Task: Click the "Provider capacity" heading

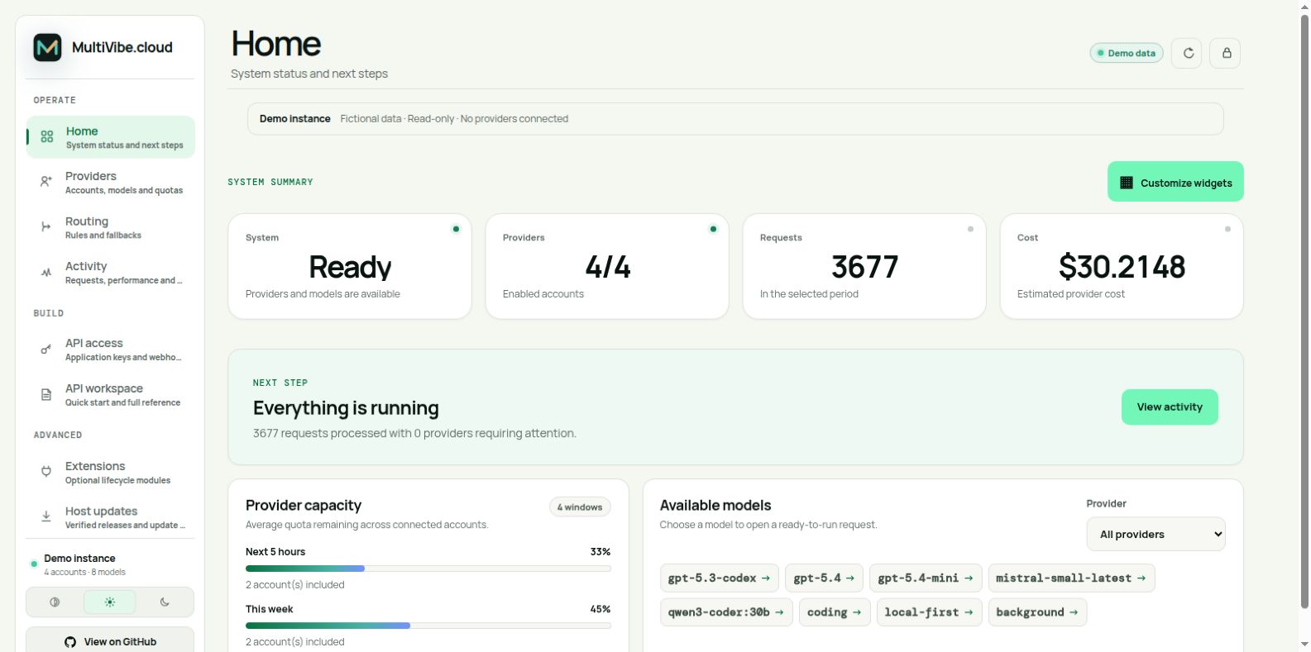Action: coord(304,506)
